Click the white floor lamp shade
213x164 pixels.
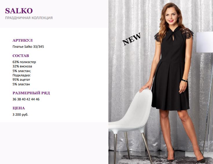(x=205, y=42)
